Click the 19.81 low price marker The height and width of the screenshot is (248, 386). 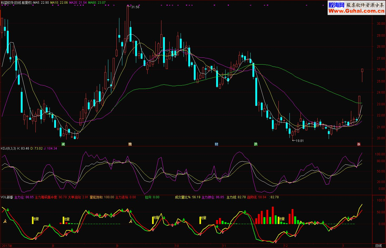(300, 141)
